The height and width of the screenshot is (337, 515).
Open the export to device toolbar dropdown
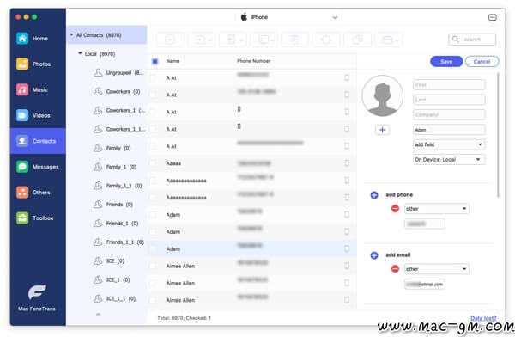233,40
